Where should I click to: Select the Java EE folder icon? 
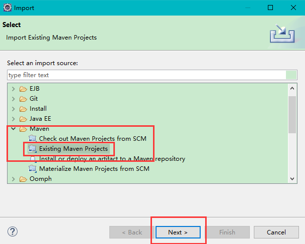(x=23, y=119)
